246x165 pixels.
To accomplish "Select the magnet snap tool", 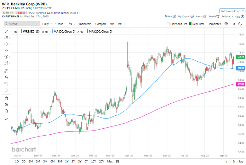I will pyautogui.click(x=6, y=71).
